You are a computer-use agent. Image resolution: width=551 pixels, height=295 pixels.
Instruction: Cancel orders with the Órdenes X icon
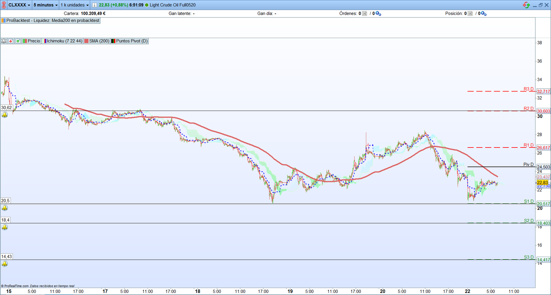[365, 14]
